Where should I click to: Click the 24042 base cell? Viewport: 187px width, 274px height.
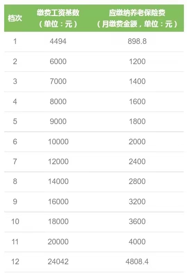58,261
